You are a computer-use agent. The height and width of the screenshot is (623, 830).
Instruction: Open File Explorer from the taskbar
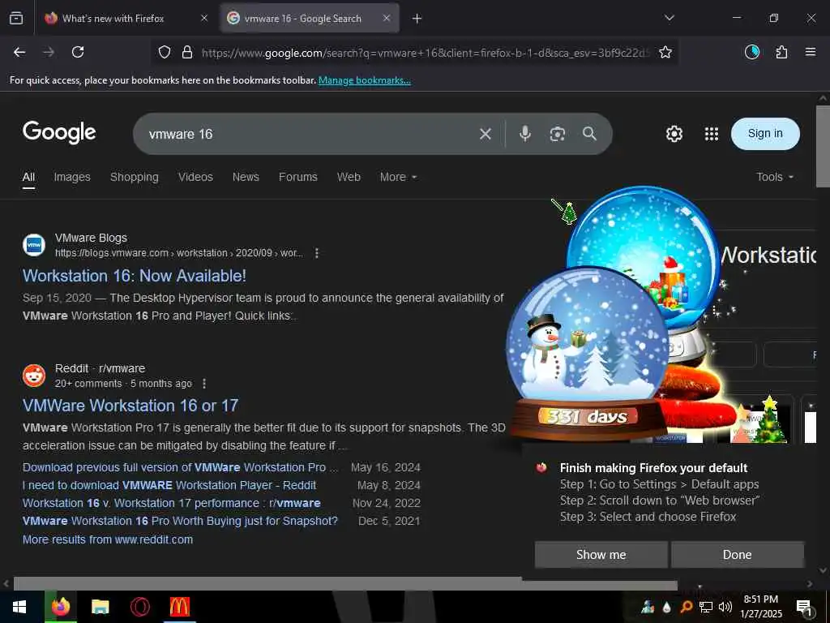(100, 607)
